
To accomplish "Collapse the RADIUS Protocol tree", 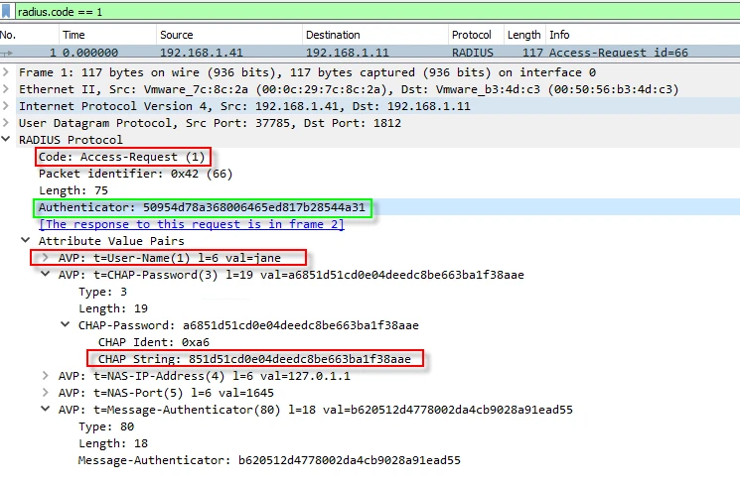I will pos(9,140).
